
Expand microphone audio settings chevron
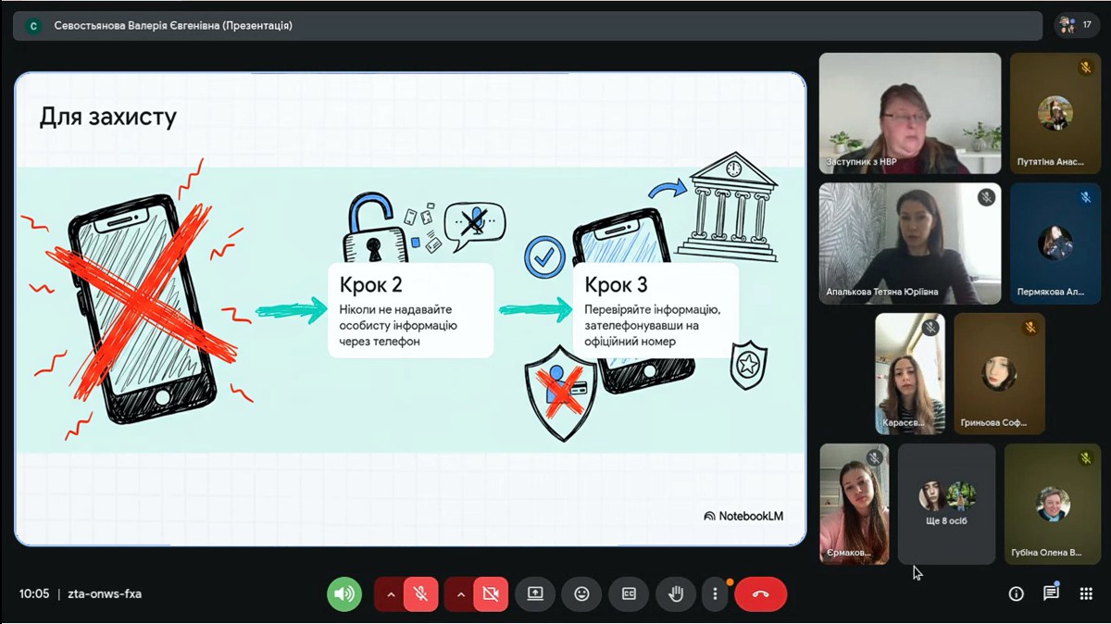390,594
